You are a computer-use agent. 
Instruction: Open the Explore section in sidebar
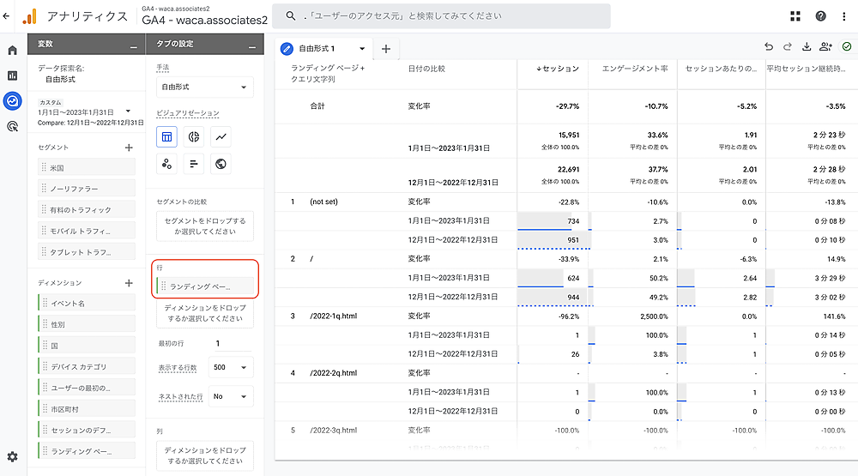coord(12,101)
